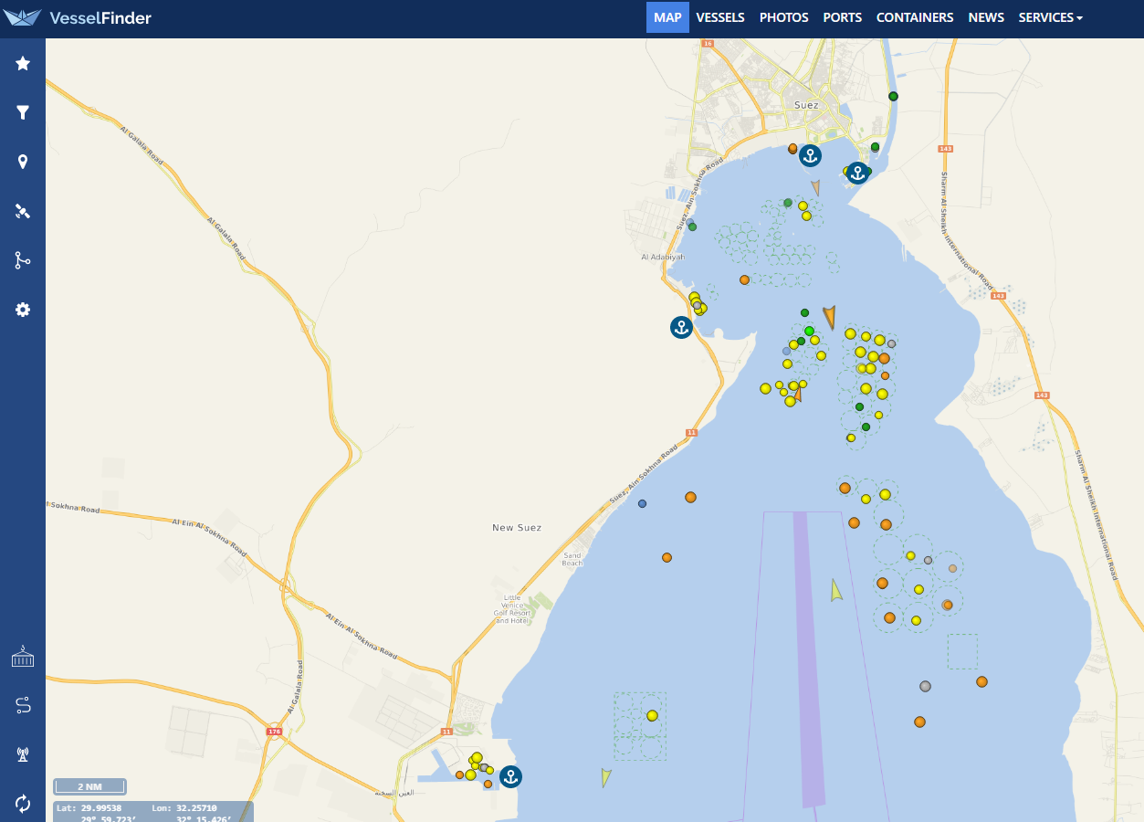Click the Suez city label
Viewport: 1144px width, 822px height.
tap(806, 105)
